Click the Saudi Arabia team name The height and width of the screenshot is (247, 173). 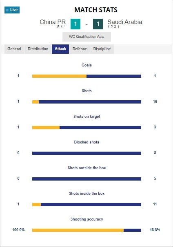(x=125, y=22)
